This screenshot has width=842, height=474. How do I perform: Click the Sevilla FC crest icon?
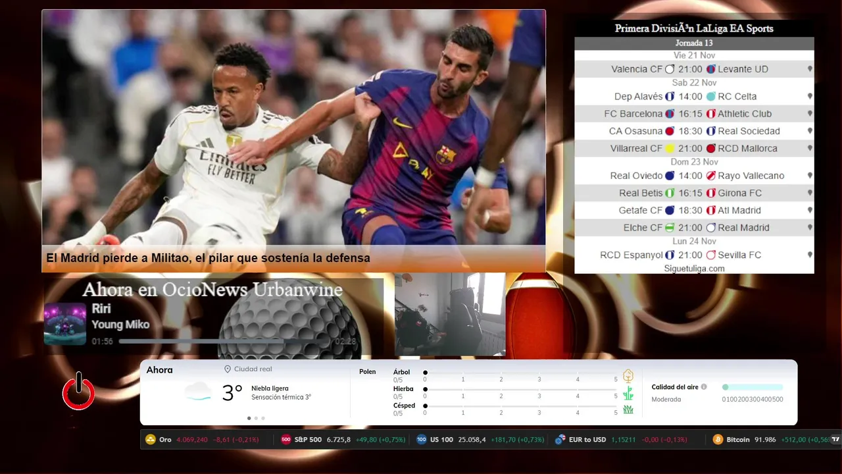pos(711,255)
